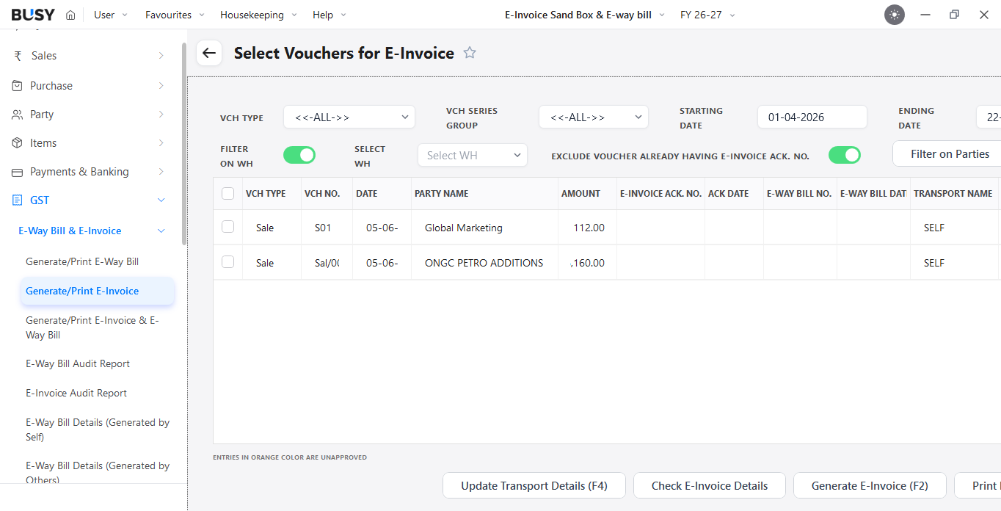Click the Sales rupee icon in sidebar
The height and width of the screenshot is (511, 1001).
click(17, 56)
